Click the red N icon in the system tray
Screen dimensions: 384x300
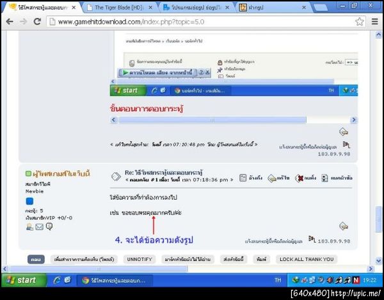coord(356,280)
